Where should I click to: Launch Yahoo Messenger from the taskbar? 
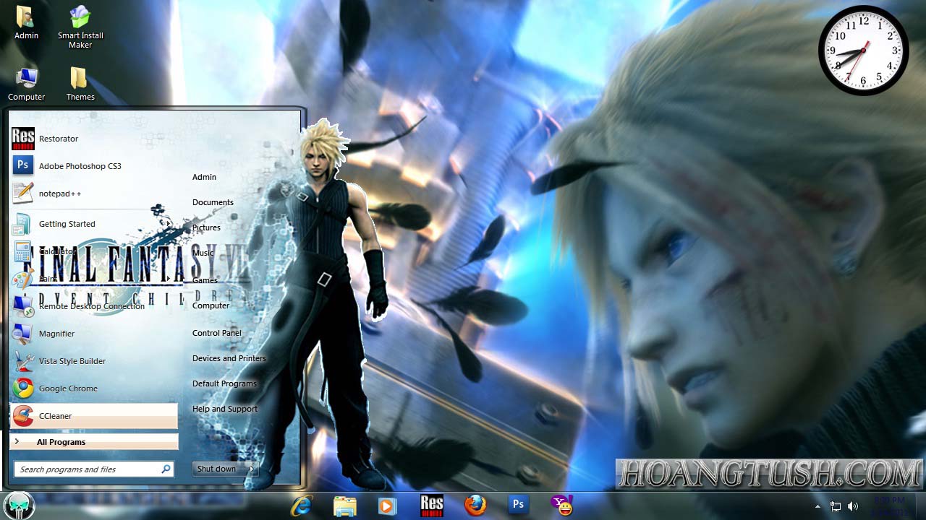click(x=561, y=505)
